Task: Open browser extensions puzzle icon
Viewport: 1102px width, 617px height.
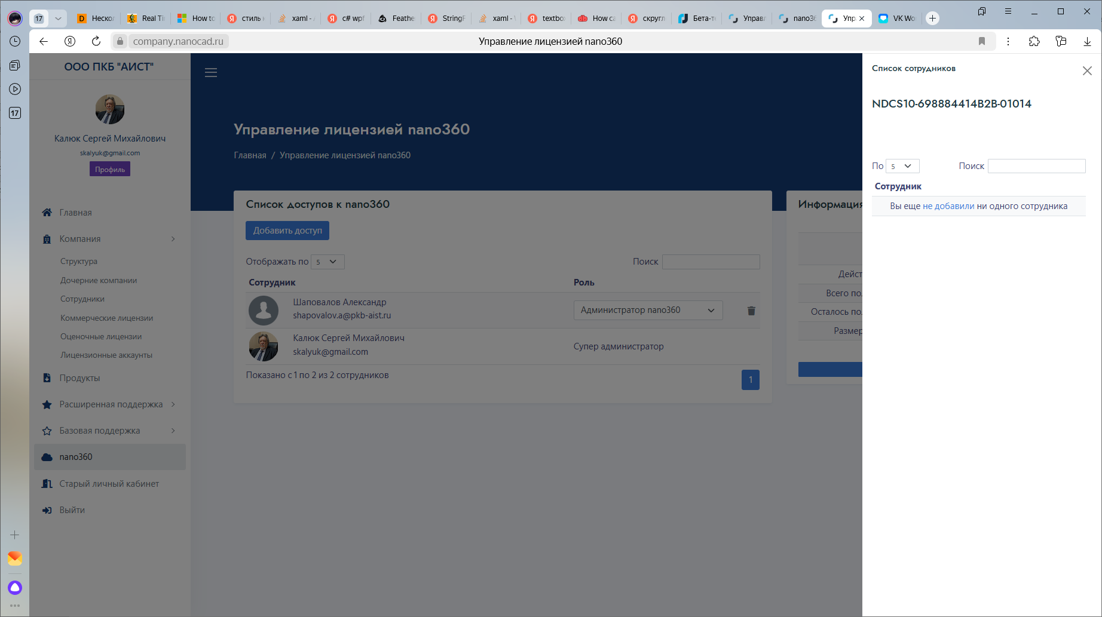Action: click(1034, 41)
